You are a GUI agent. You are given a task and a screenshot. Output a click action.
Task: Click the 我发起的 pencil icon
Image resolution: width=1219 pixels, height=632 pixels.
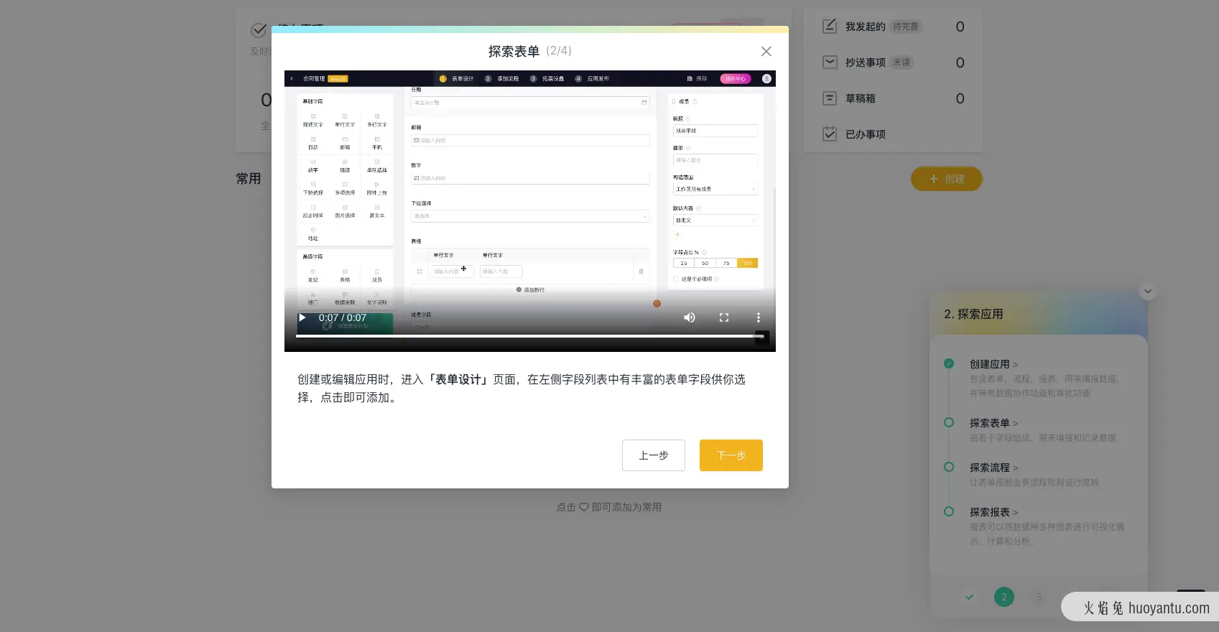point(830,27)
